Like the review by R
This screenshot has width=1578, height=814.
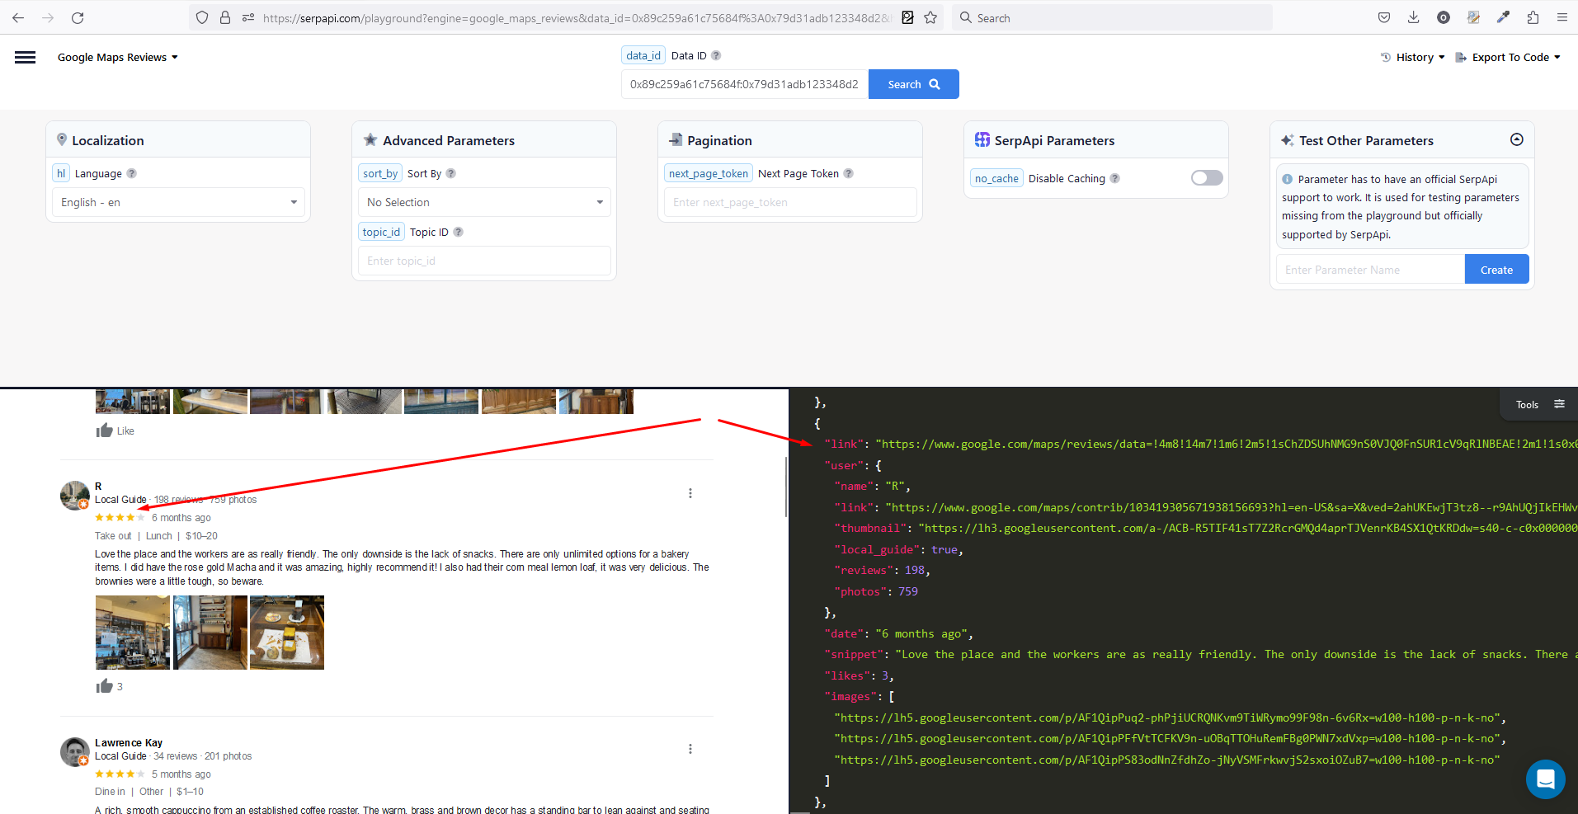click(x=105, y=685)
